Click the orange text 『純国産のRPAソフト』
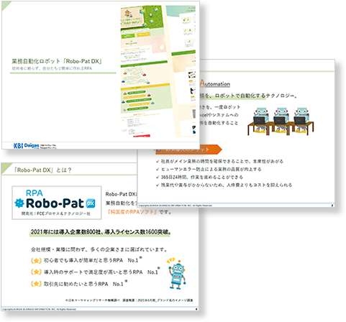 [132, 212]
